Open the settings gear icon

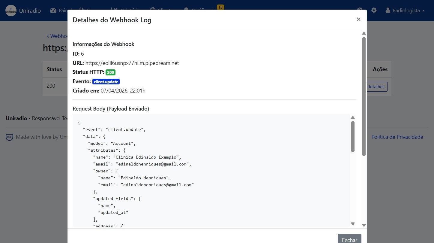coord(374,11)
